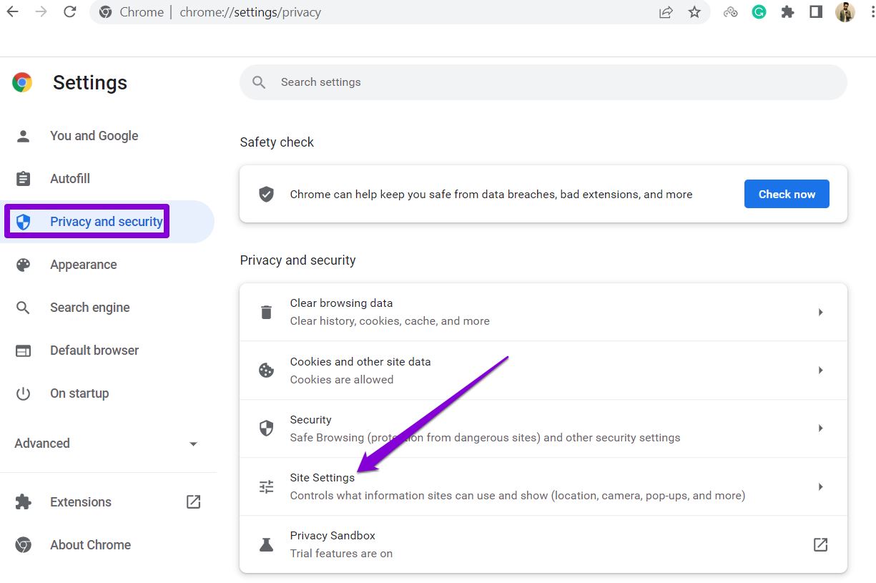Click the trash icon for Clear browsing data
Image resolution: width=876 pixels, height=583 pixels.
click(x=266, y=312)
